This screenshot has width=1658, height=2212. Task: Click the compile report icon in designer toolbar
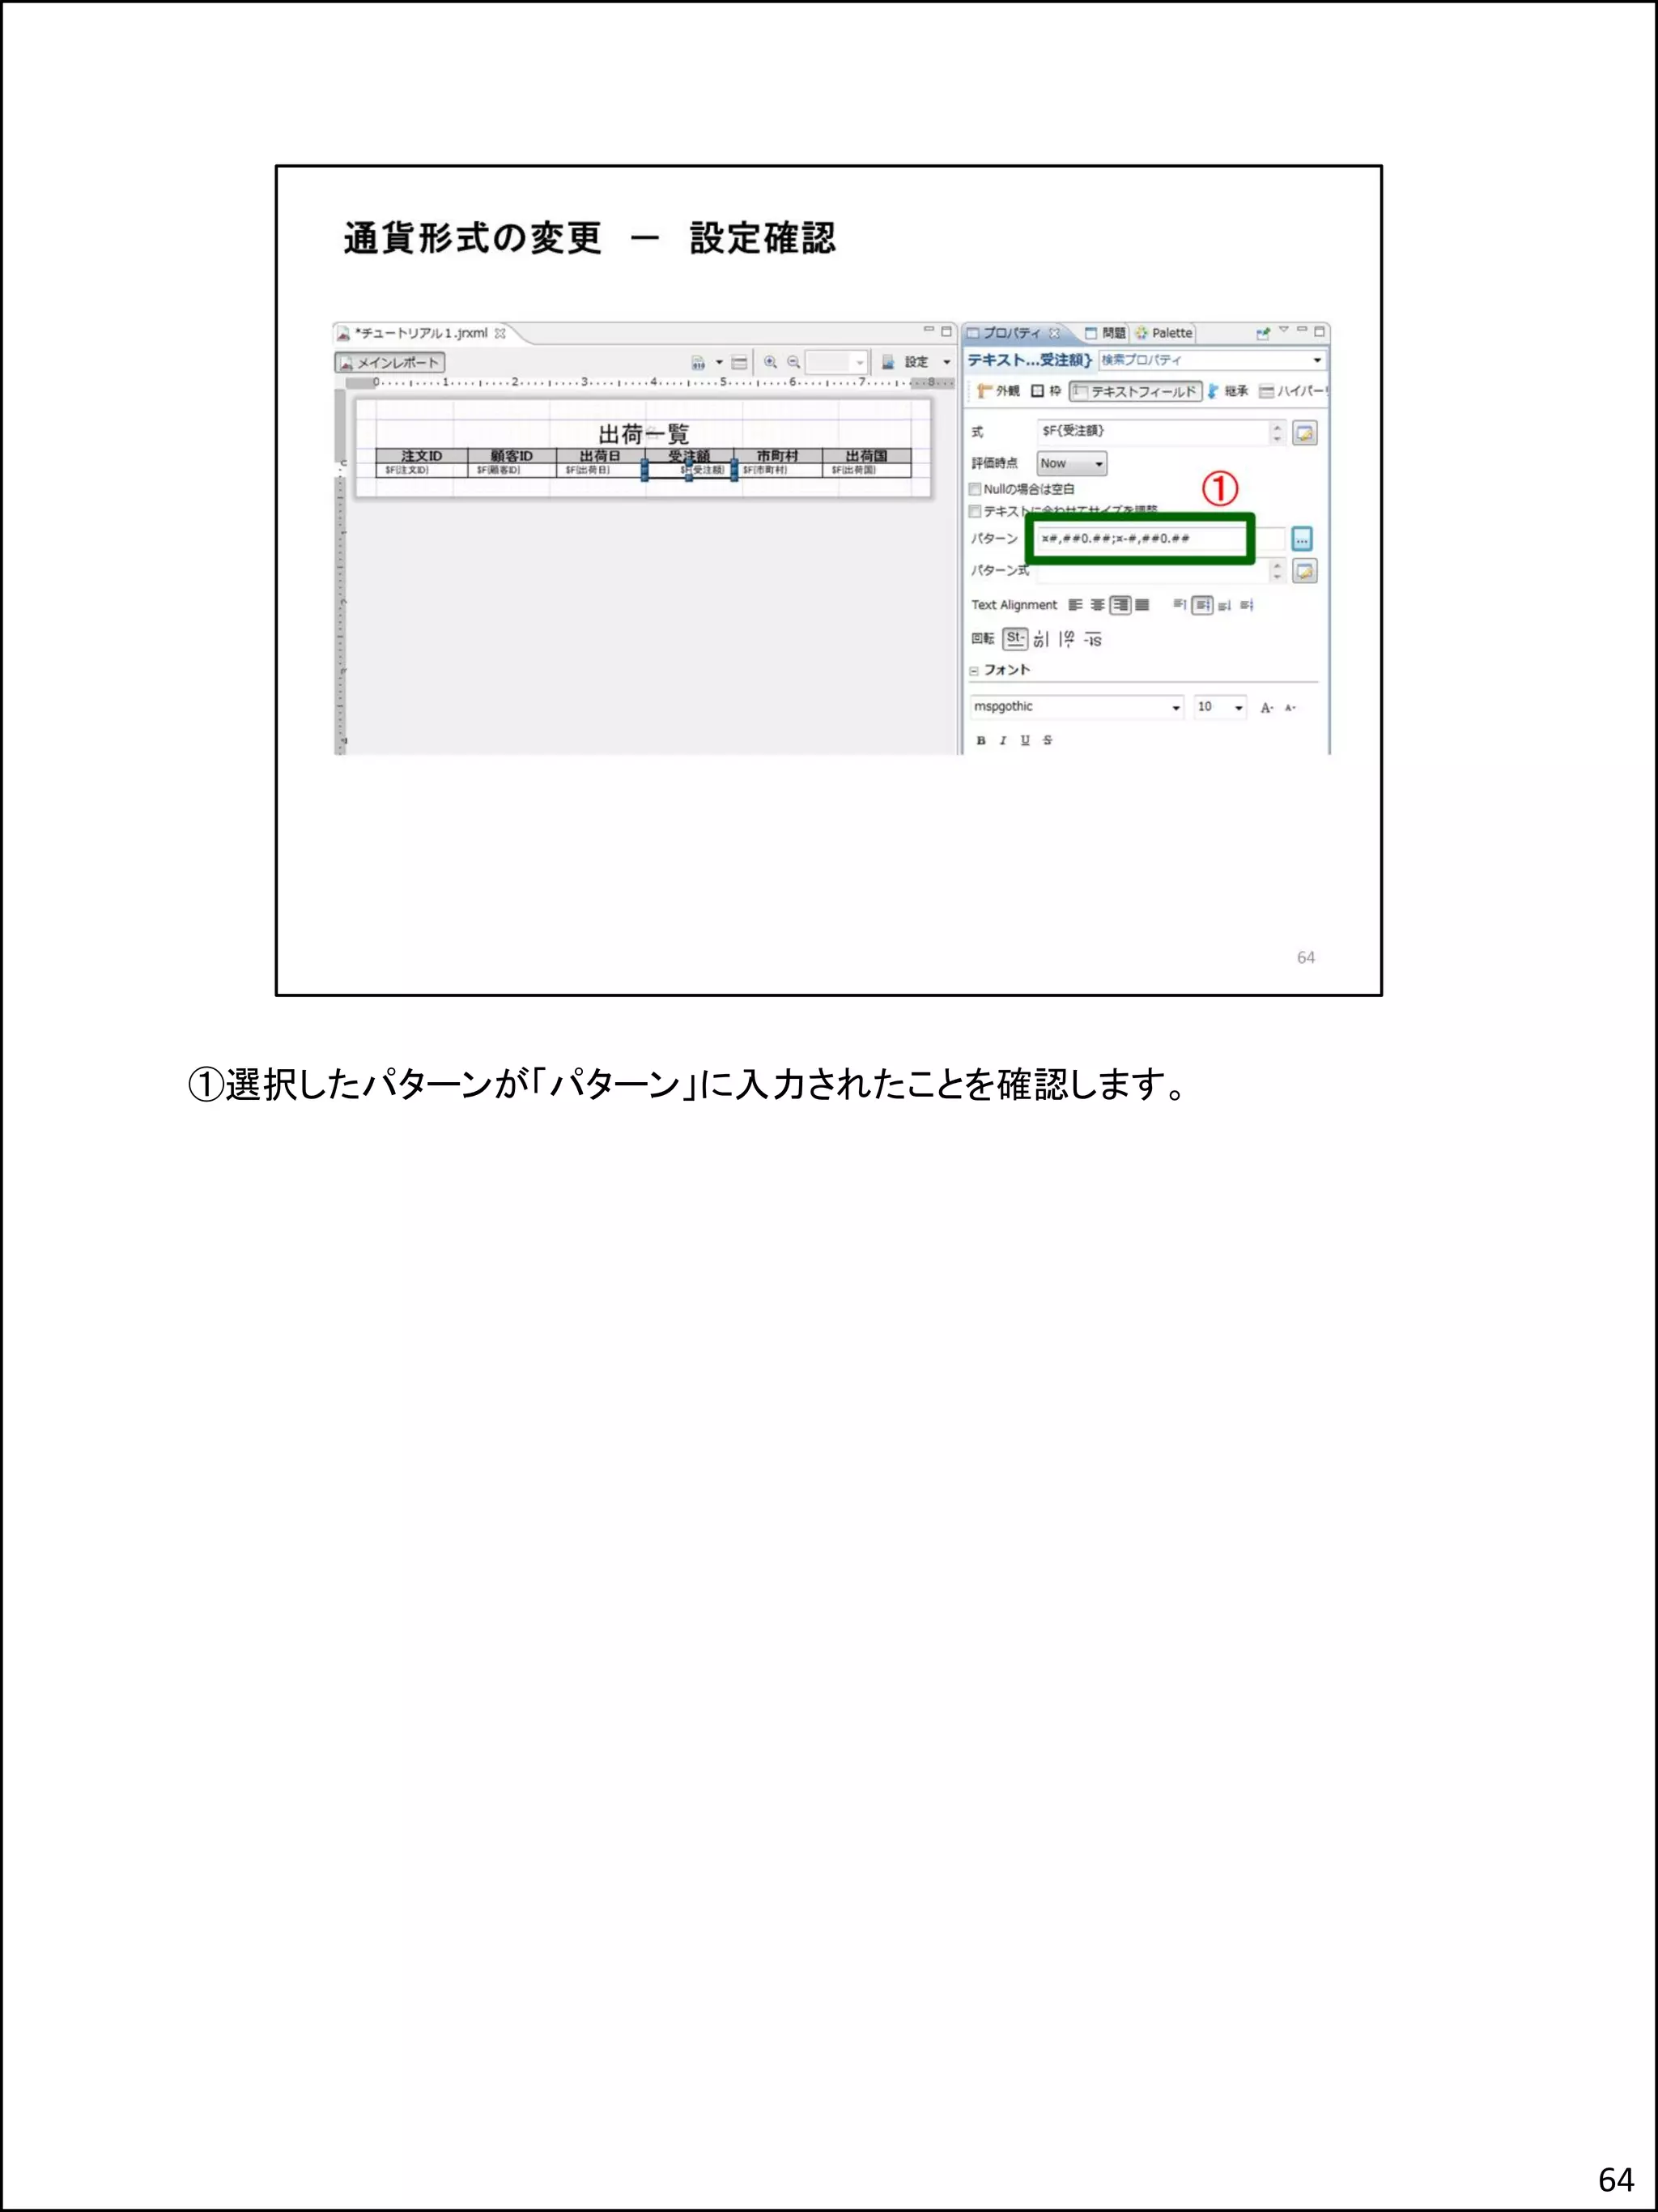pos(698,362)
